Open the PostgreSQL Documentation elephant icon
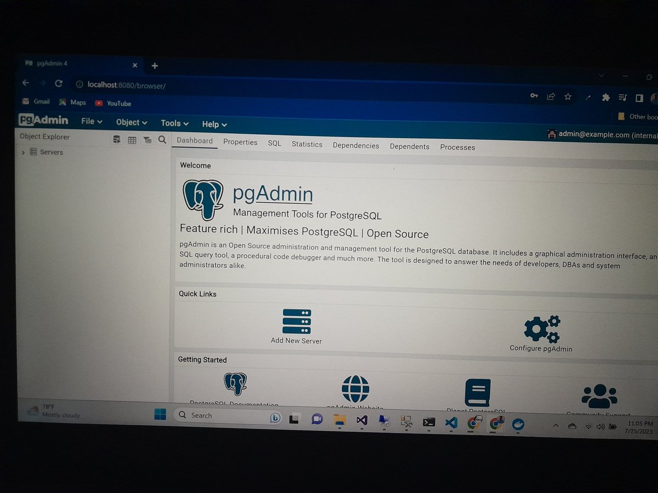The image size is (658, 493). coord(235,384)
